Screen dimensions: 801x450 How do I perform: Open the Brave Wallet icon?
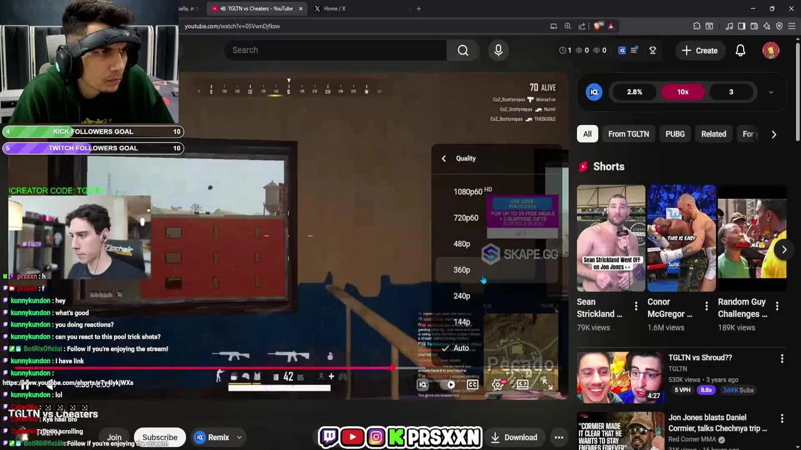click(x=754, y=26)
